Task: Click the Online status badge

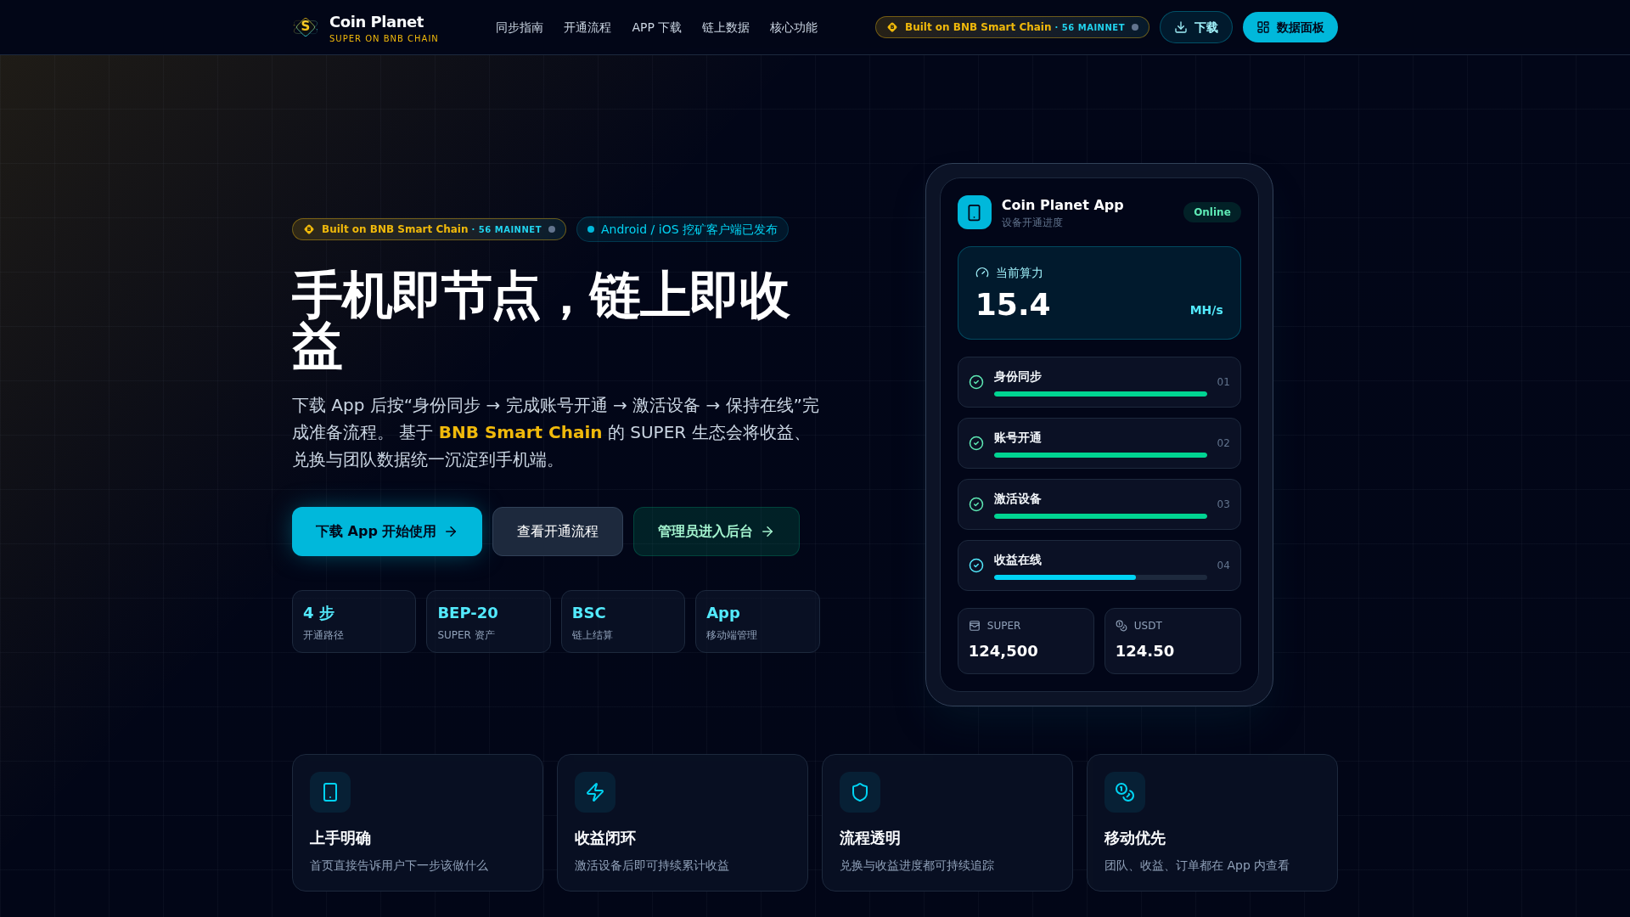Action: pos(1212,212)
